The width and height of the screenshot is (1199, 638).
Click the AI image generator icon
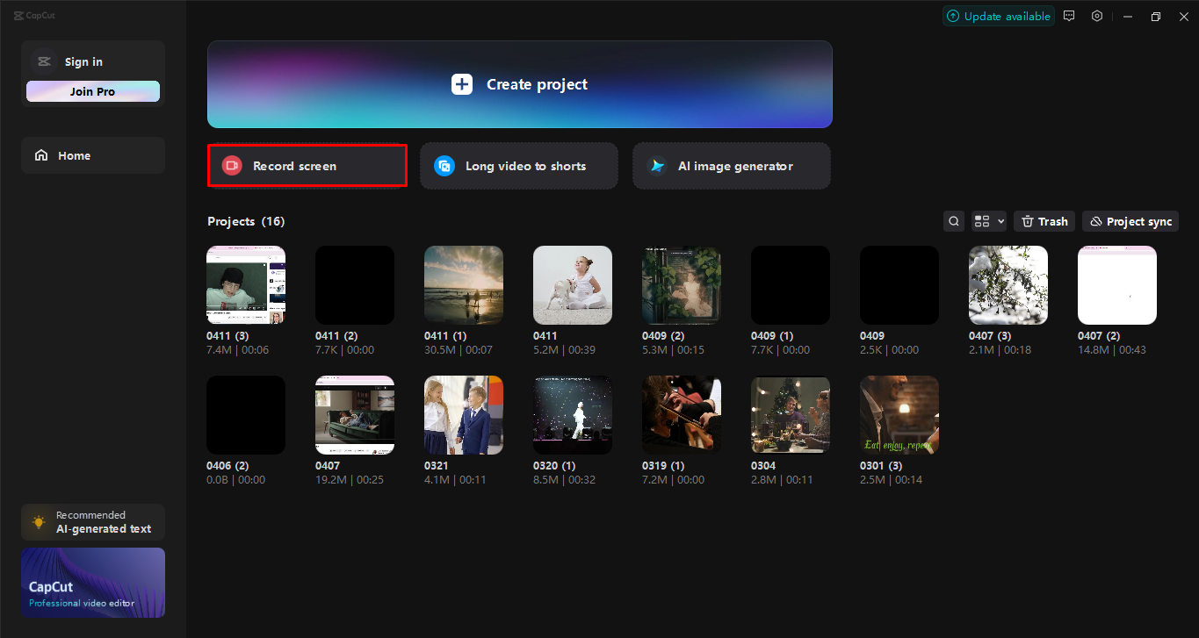[x=657, y=166]
